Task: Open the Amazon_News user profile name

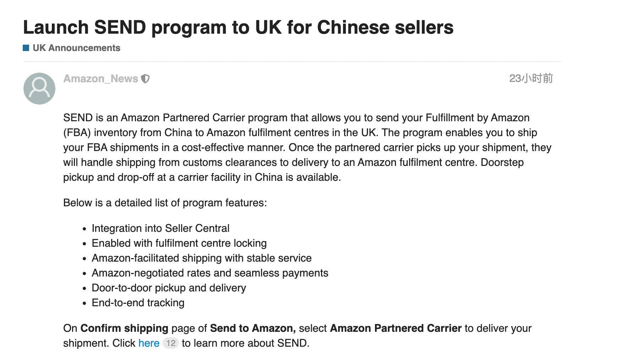Action: (100, 79)
